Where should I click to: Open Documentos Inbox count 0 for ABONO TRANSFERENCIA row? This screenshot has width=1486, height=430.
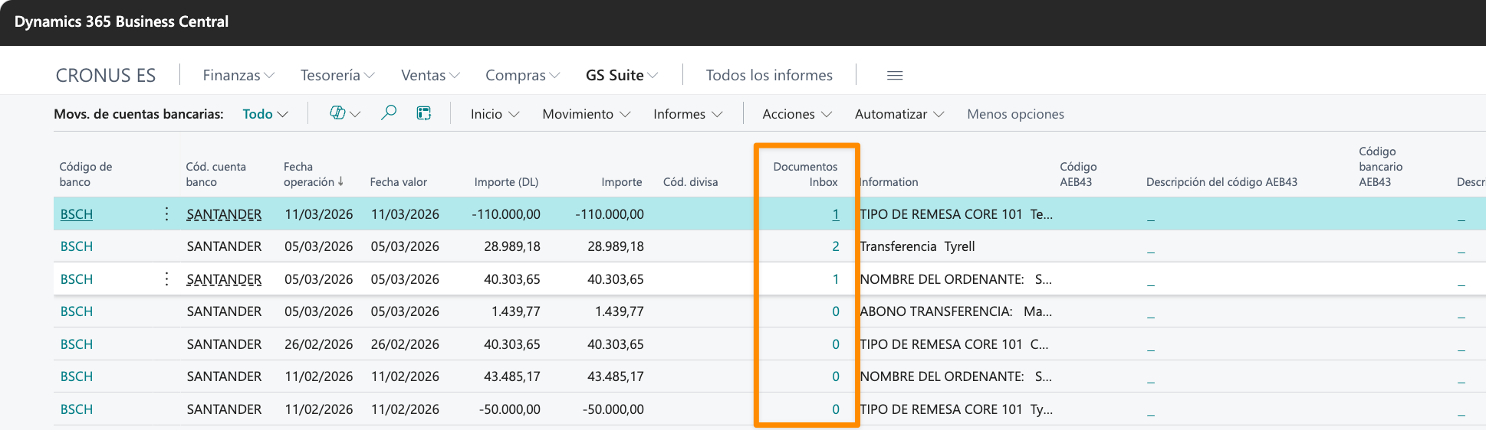(x=836, y=311)
